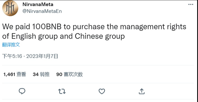Viewport: 198px width, 102px height.
Task: Click the tweet text about 100BNB
Action: tap(94, 31)
